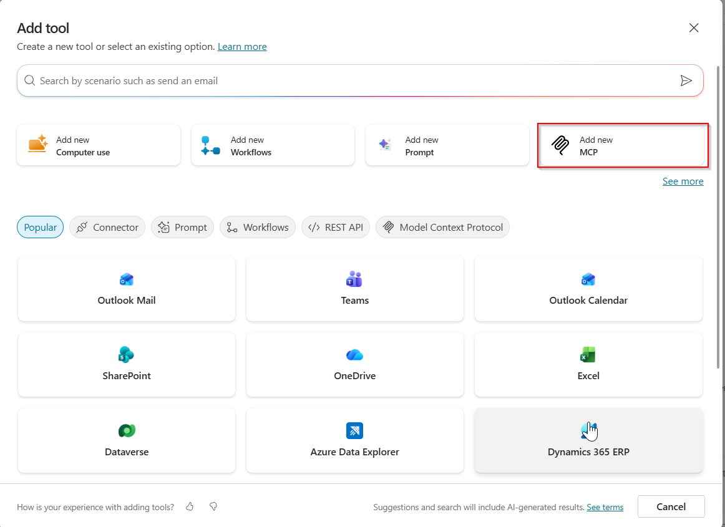Filter tools by Model Context Protocol

442,227
